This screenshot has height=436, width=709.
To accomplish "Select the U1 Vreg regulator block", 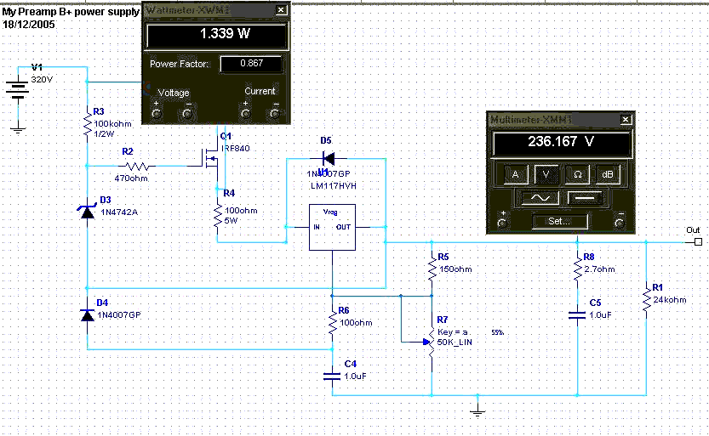I will tap(332, 228).
